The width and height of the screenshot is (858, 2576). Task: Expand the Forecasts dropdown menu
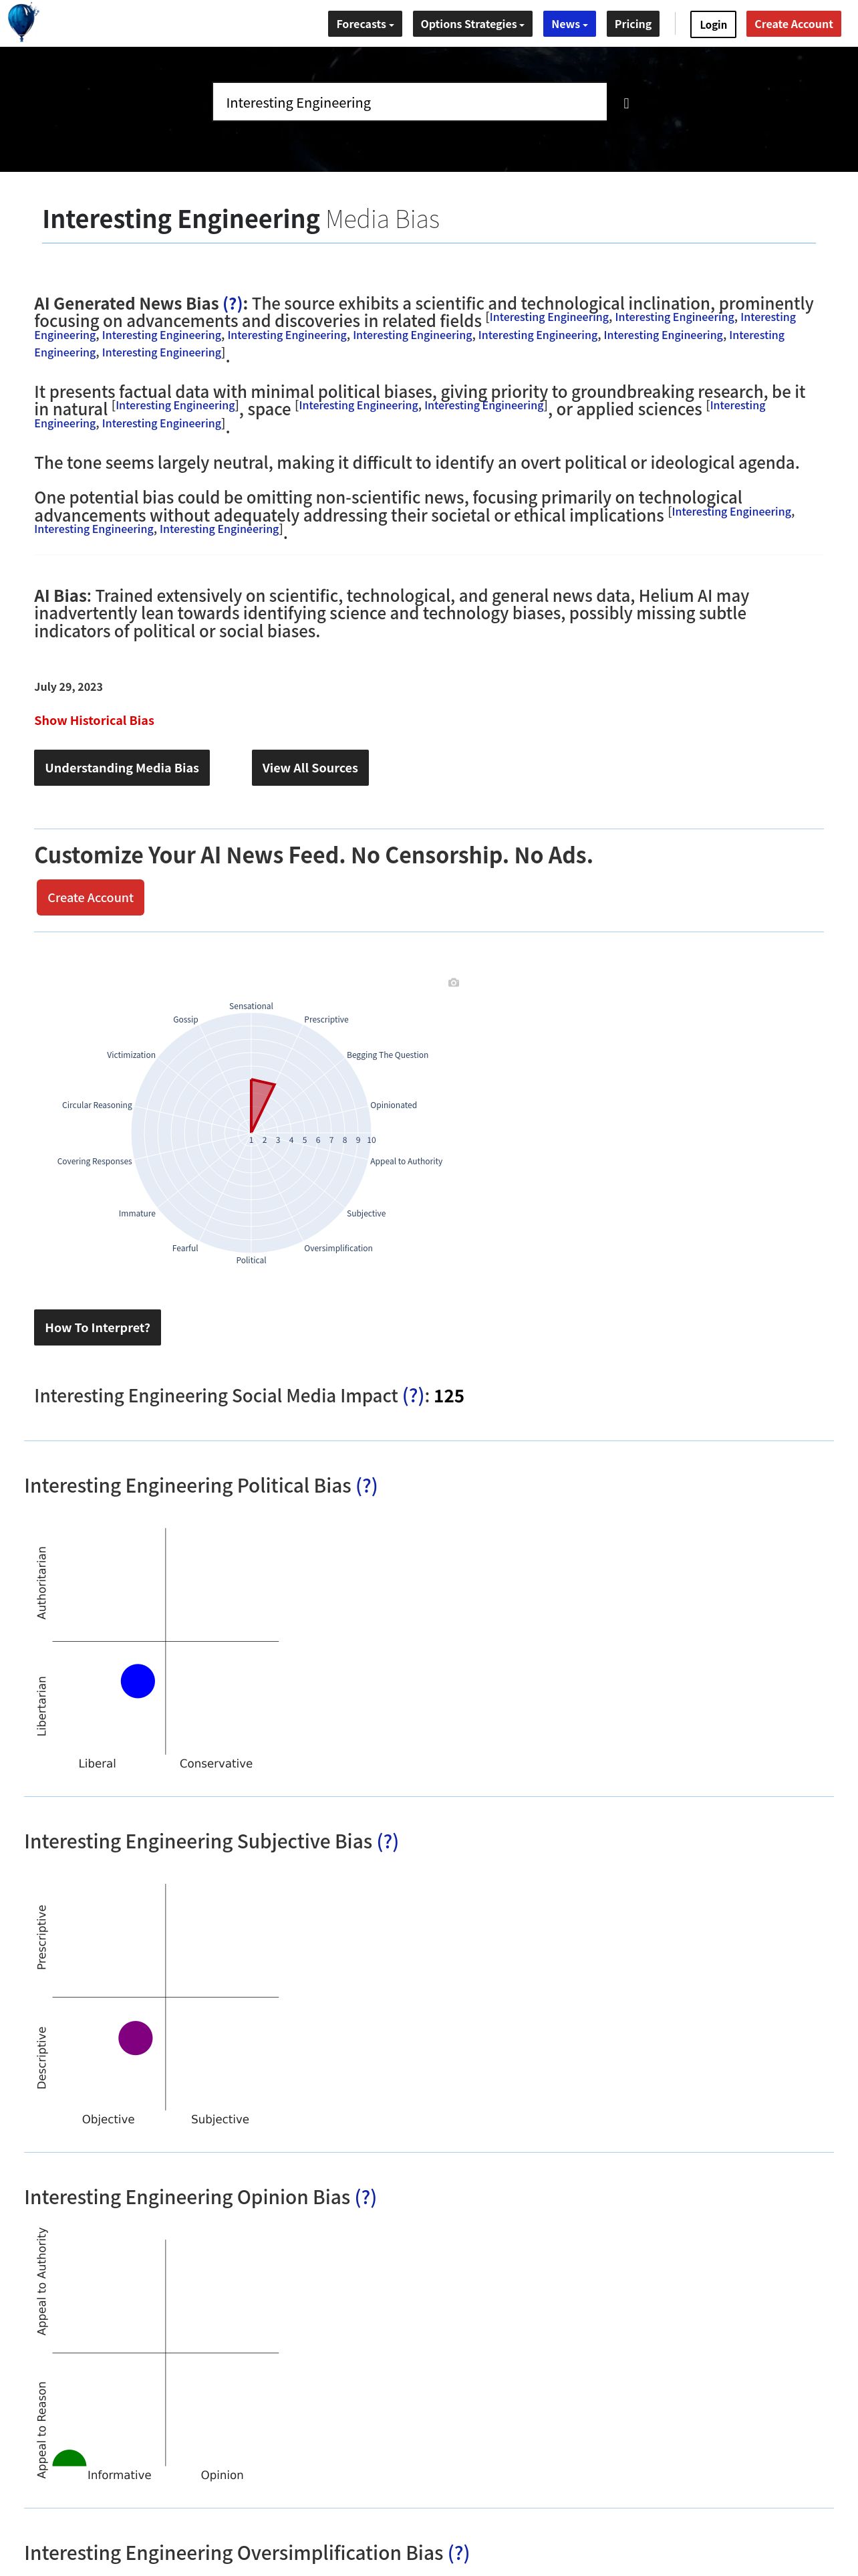[366, 24]
